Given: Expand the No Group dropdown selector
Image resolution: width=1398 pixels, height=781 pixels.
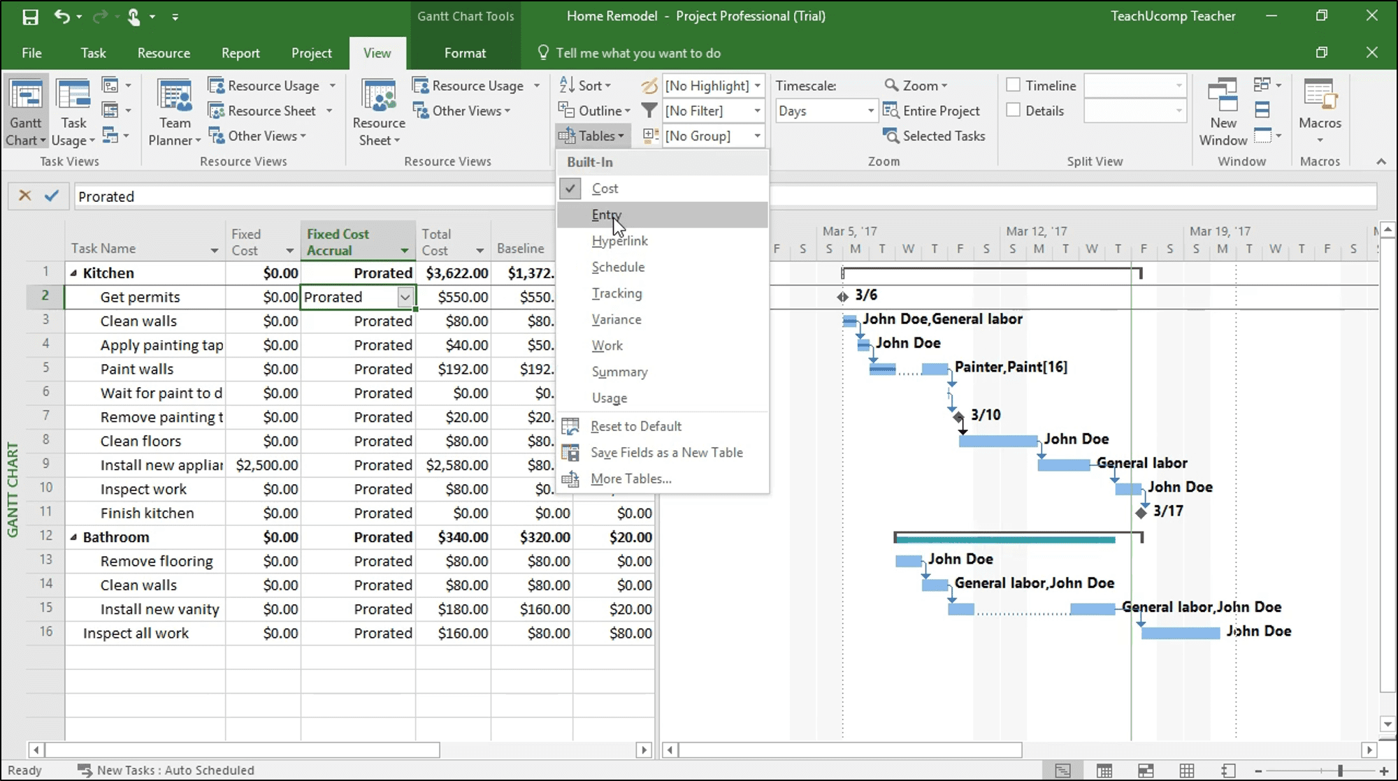Looking at the screenshot, I should (x=756, y=136).
